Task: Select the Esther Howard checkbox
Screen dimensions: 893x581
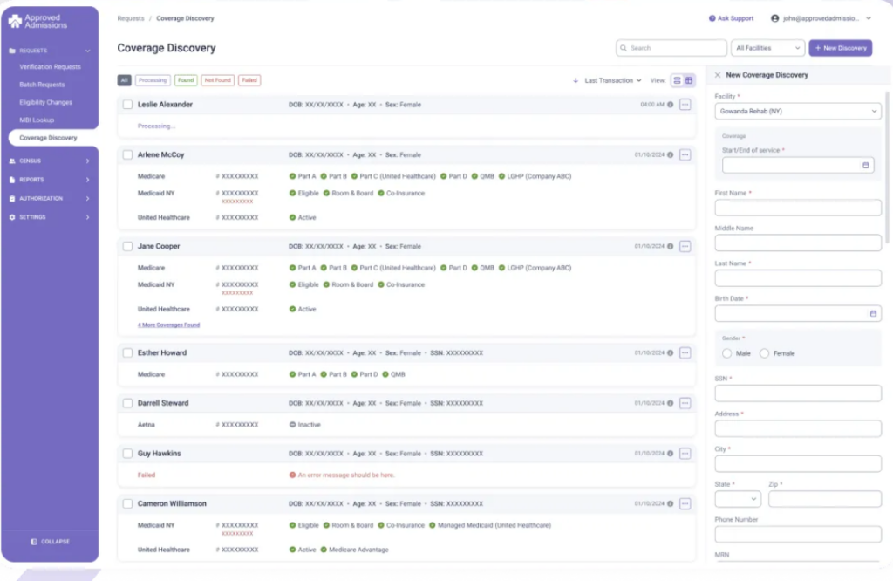Action: 127,353
